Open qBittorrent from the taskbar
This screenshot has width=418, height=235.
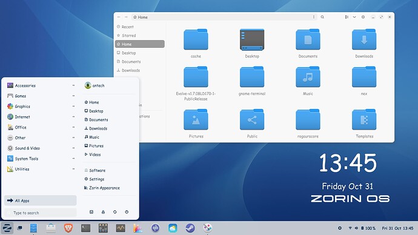tap(156, 228)
